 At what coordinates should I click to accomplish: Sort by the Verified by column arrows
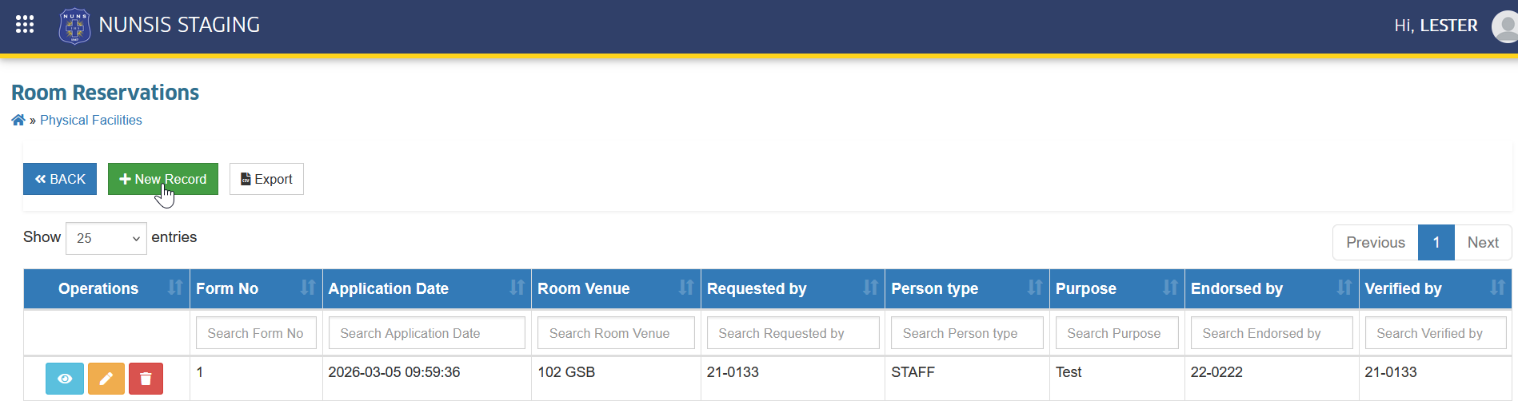[x=1497, y=288]
